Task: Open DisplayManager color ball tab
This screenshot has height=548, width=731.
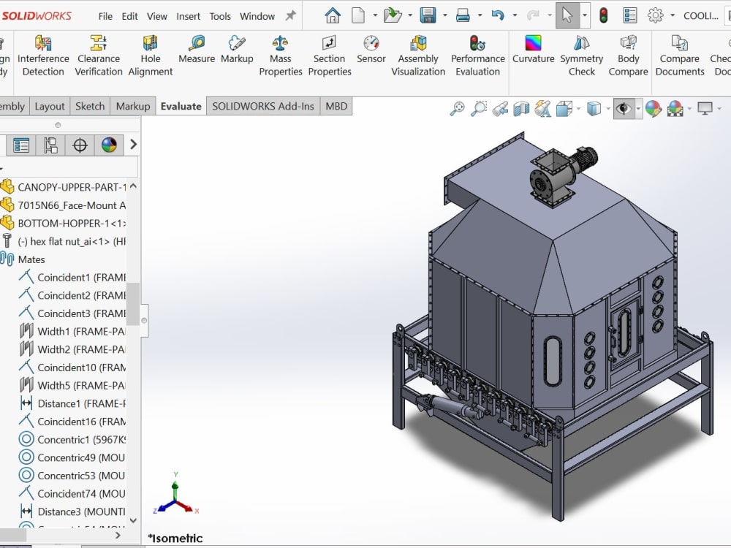Action: click(x=109, y=145)
